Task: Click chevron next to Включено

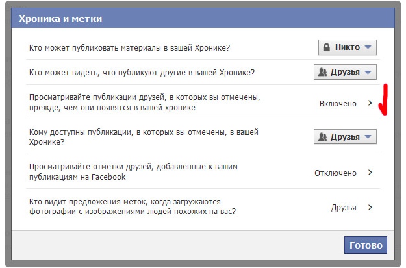Action: pos(370,103)
